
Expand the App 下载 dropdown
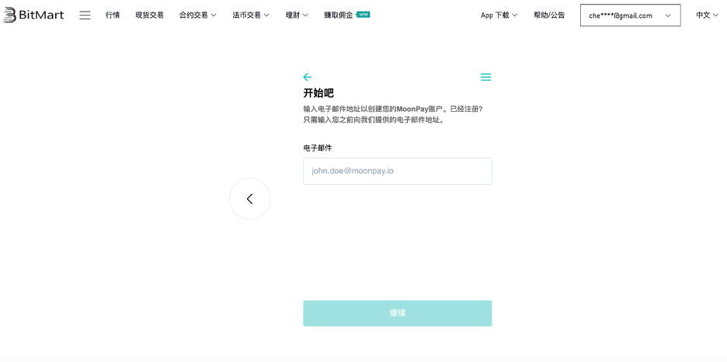(x=499, y=15)
